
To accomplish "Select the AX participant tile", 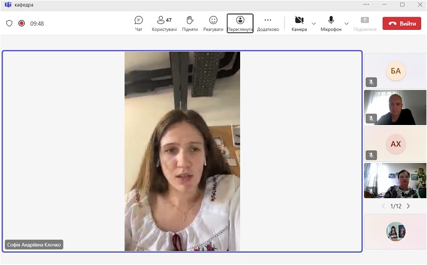I will point(395,144).
